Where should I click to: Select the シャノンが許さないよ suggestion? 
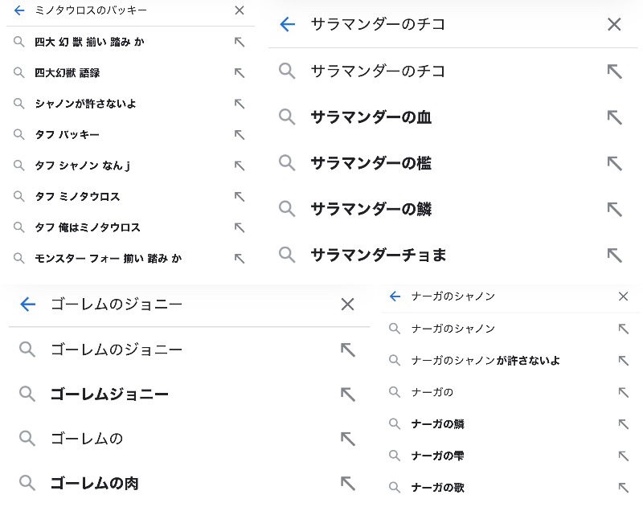pyautogui.click(x=86, y=104)
